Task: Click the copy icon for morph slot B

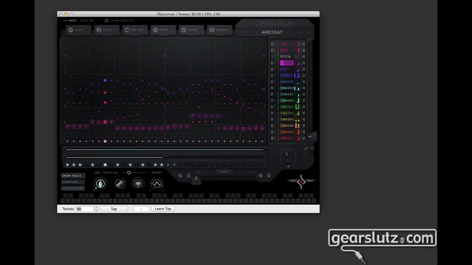Action: point(261,176)
